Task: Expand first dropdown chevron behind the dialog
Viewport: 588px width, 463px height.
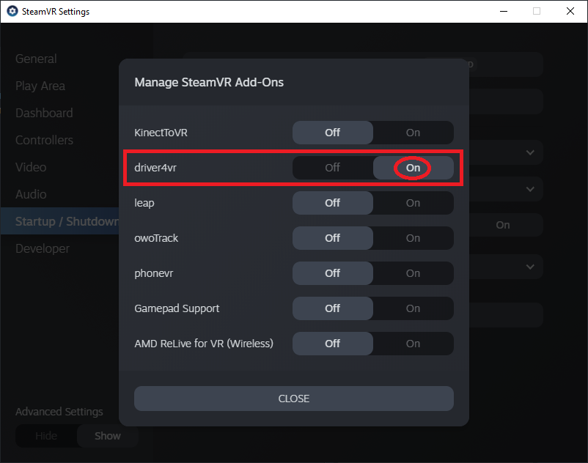Action: point(530,152)
